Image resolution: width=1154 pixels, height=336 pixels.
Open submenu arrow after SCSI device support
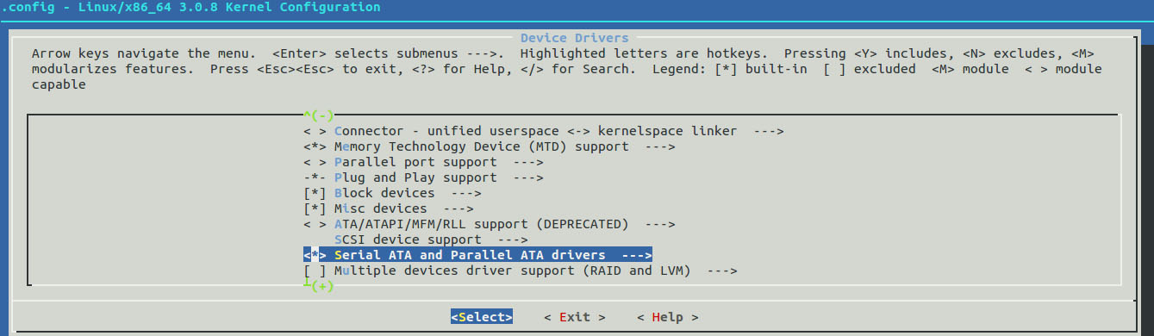point(512,240)
